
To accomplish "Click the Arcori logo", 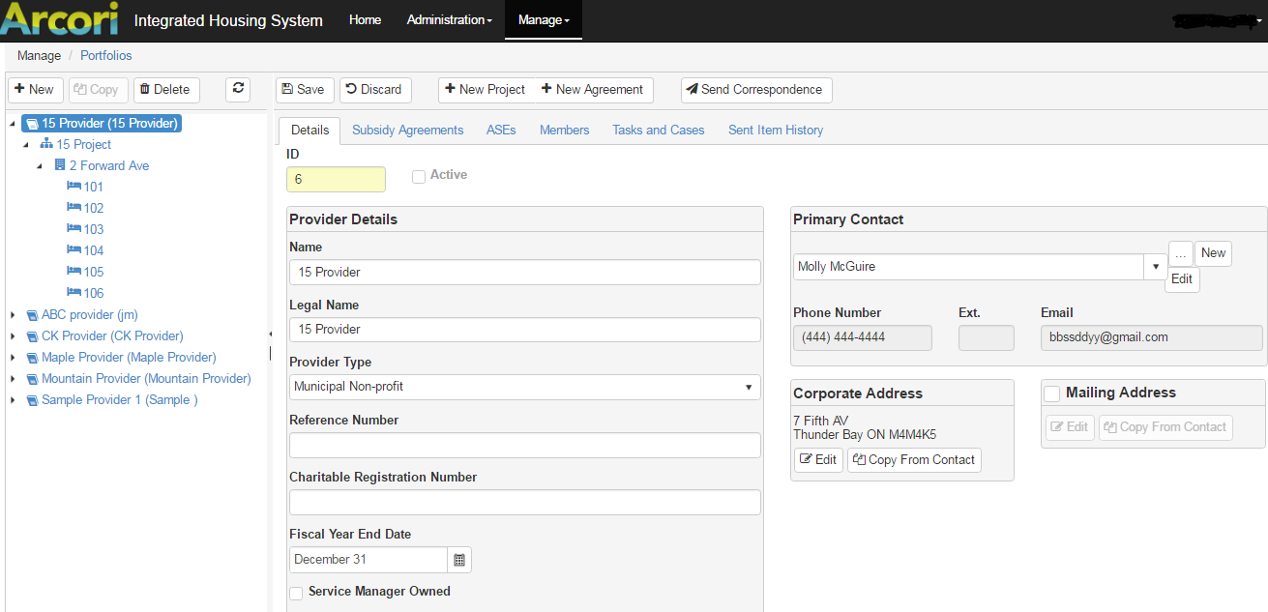I will 60,18.
